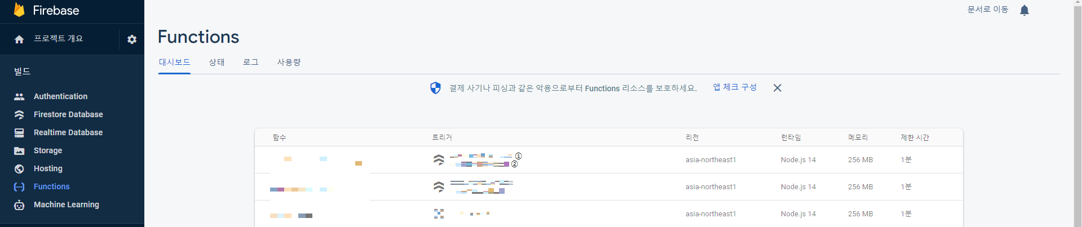1082x227 pixels.
Task: Click the 빌드 section header
Action: click(22, 72)
